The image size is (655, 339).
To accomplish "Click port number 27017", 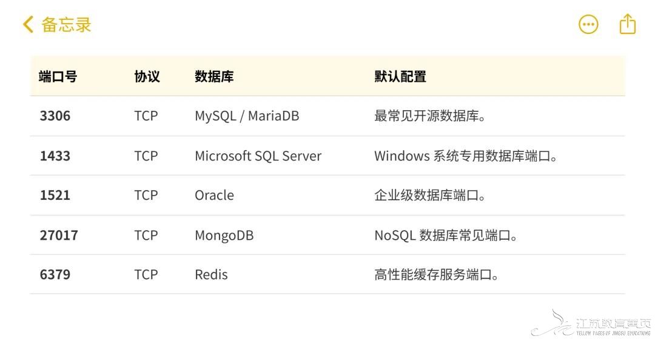I will 59,235.
